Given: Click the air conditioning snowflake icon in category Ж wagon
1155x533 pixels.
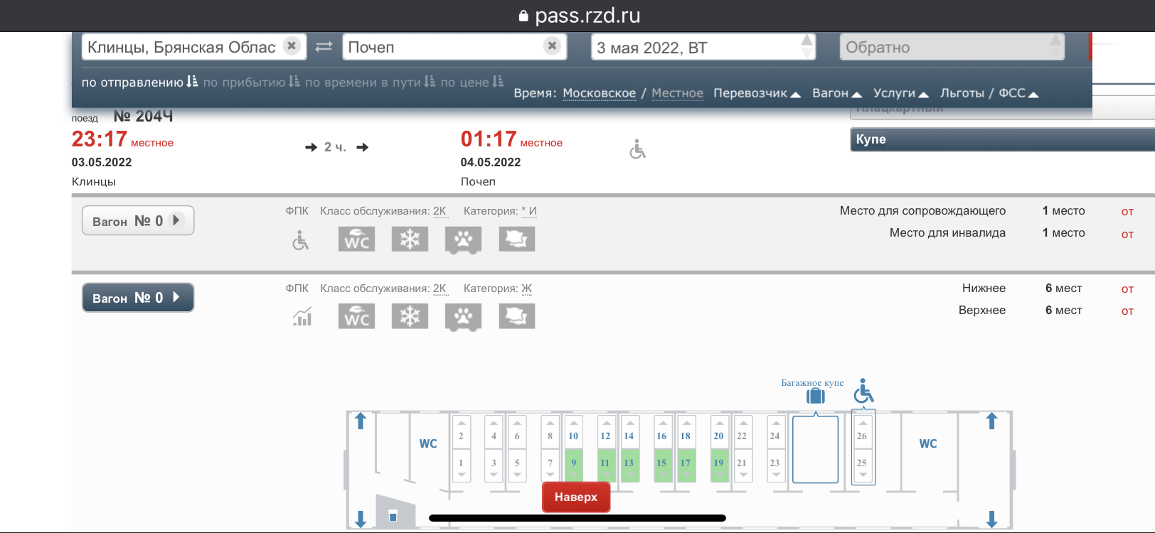Looking at the screenshot, I should [410, 316].
